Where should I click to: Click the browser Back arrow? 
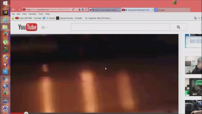[14, 9]
